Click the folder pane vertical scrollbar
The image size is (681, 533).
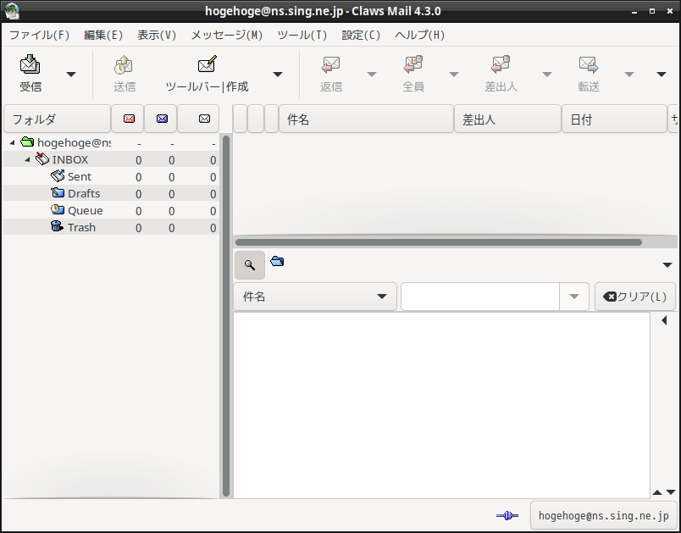pos(226,316)
